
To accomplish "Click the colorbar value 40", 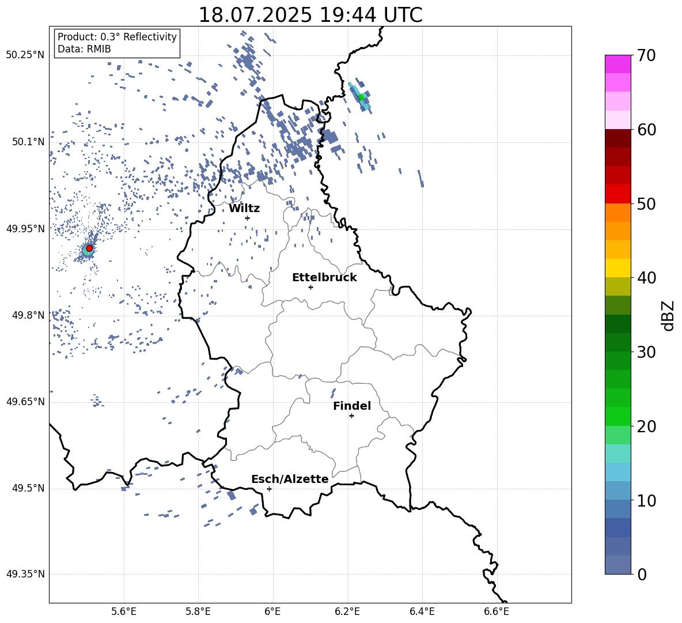I will tap(646, 278).
